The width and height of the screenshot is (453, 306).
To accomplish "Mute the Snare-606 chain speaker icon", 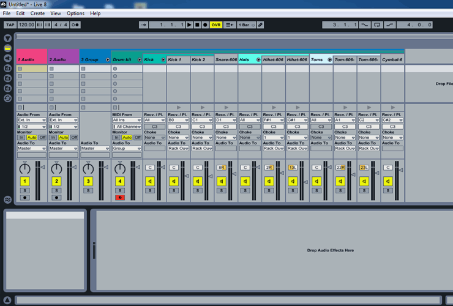I will (222, 181).
